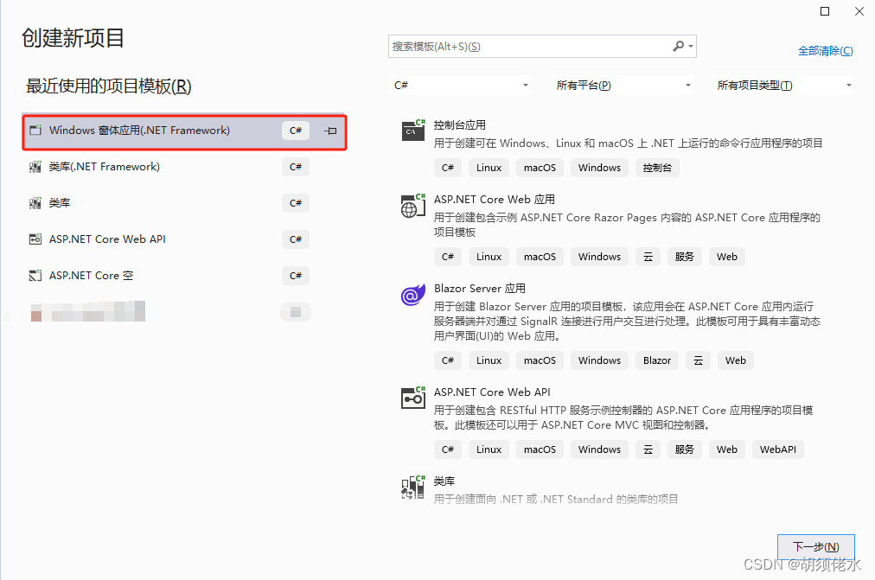Click the Web tag under Blazor Server 应用
The image size is (875, 580).
point(736,360)
